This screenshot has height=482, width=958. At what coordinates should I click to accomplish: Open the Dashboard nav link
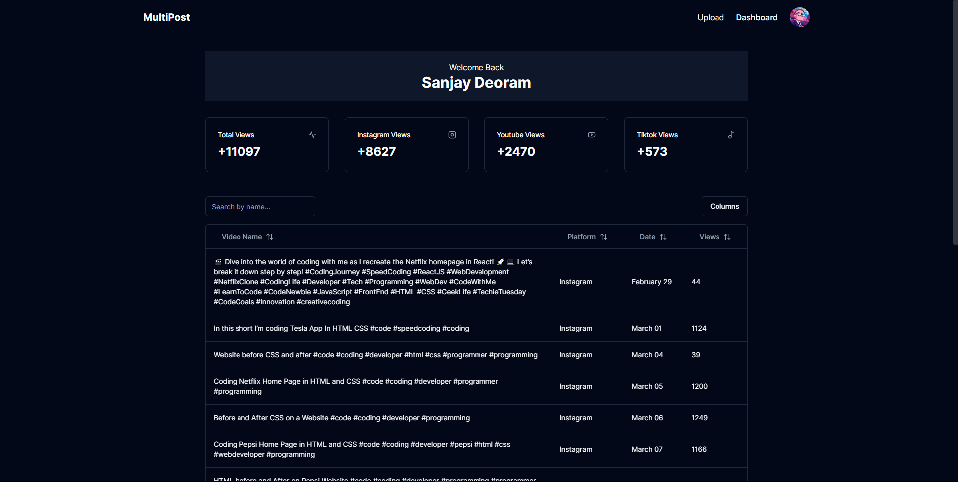point(756,17)
